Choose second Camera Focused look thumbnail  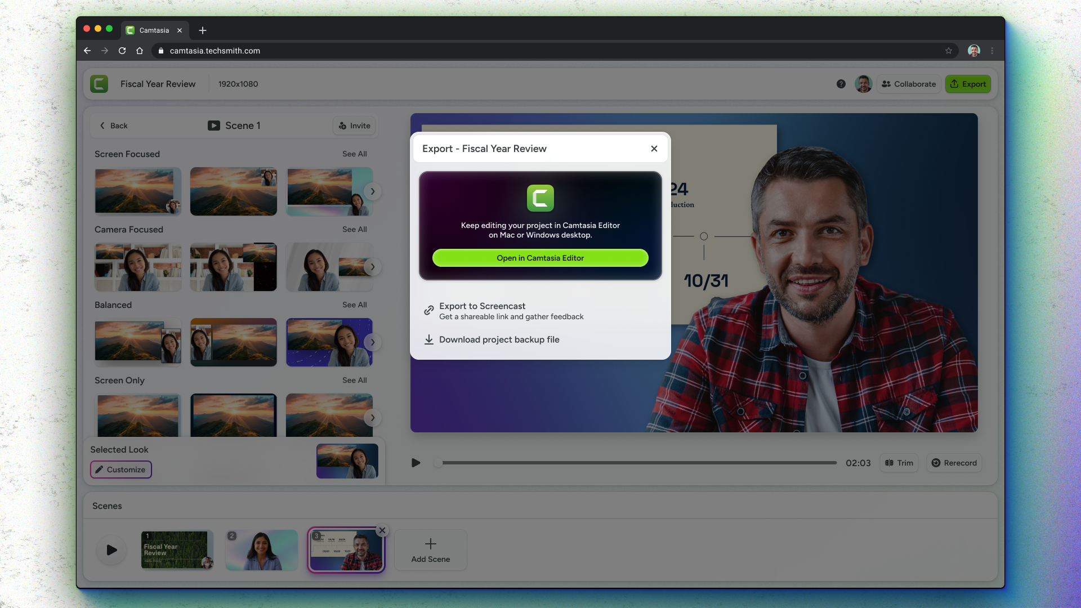click(x=234, y=267)
